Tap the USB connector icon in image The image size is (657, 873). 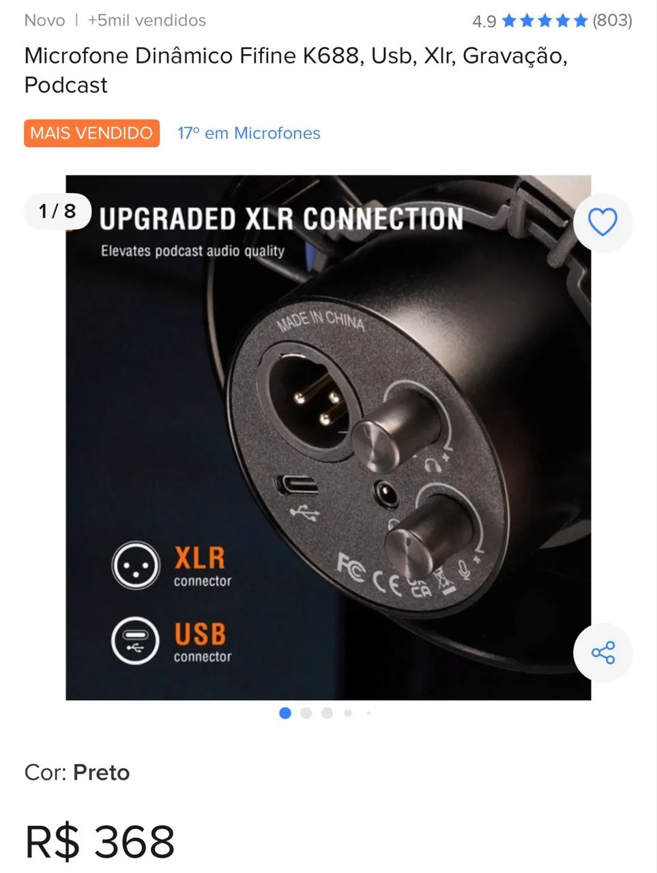tap(136, 641)
